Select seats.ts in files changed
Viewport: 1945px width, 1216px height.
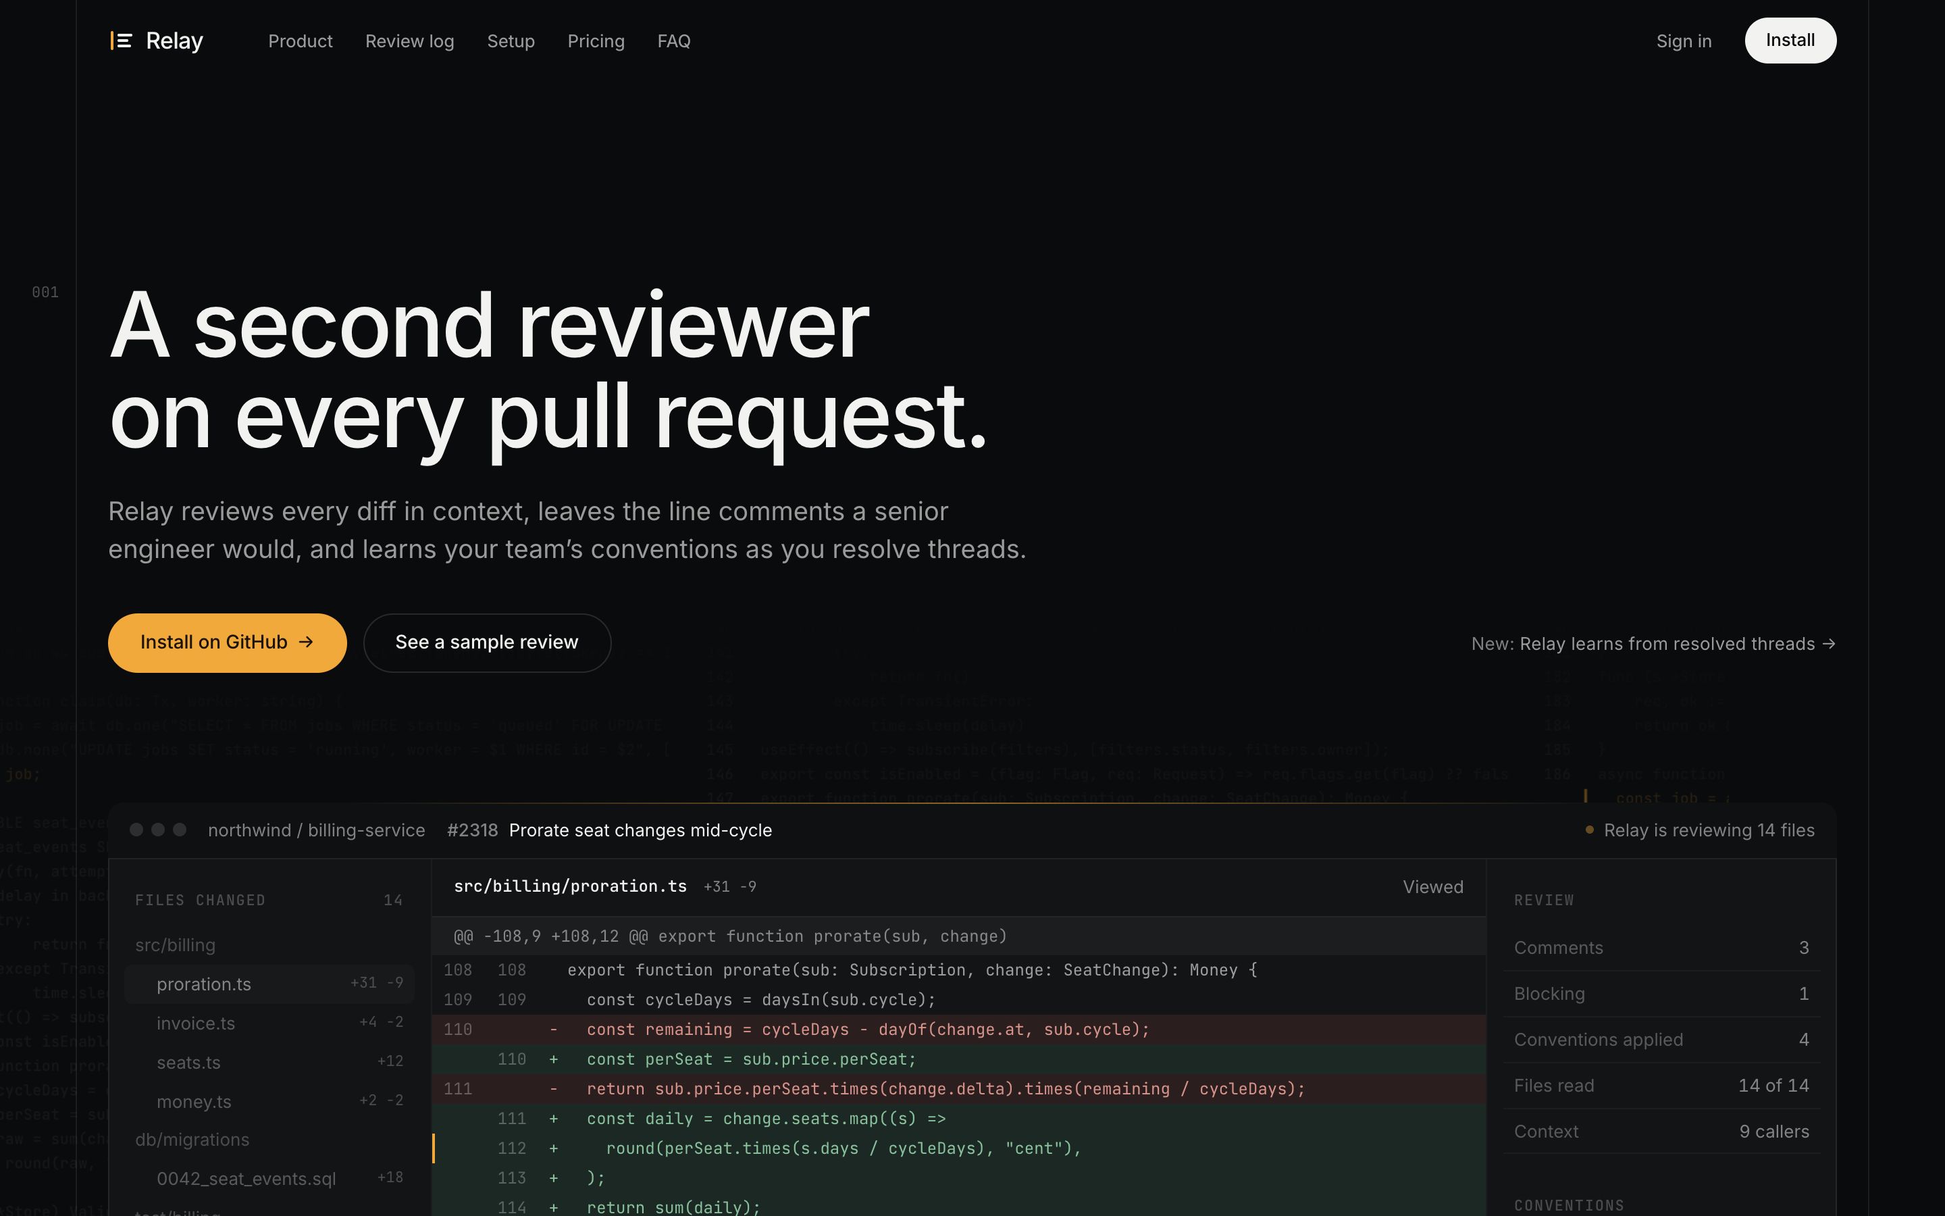pyautogui.click(x=269, y=1063)
